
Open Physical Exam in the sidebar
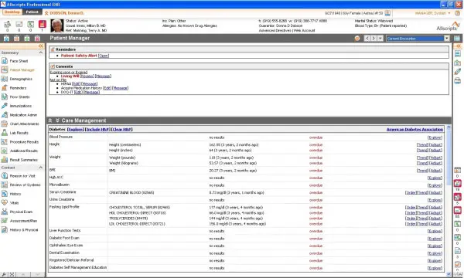[x=21, y=212]
